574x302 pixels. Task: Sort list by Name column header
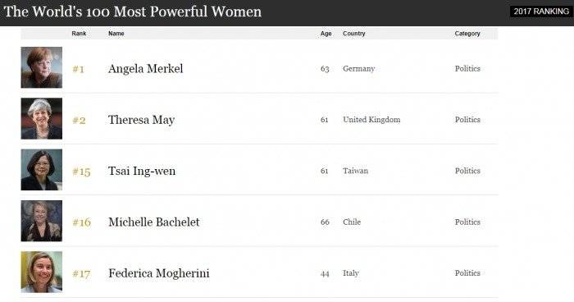116,34
